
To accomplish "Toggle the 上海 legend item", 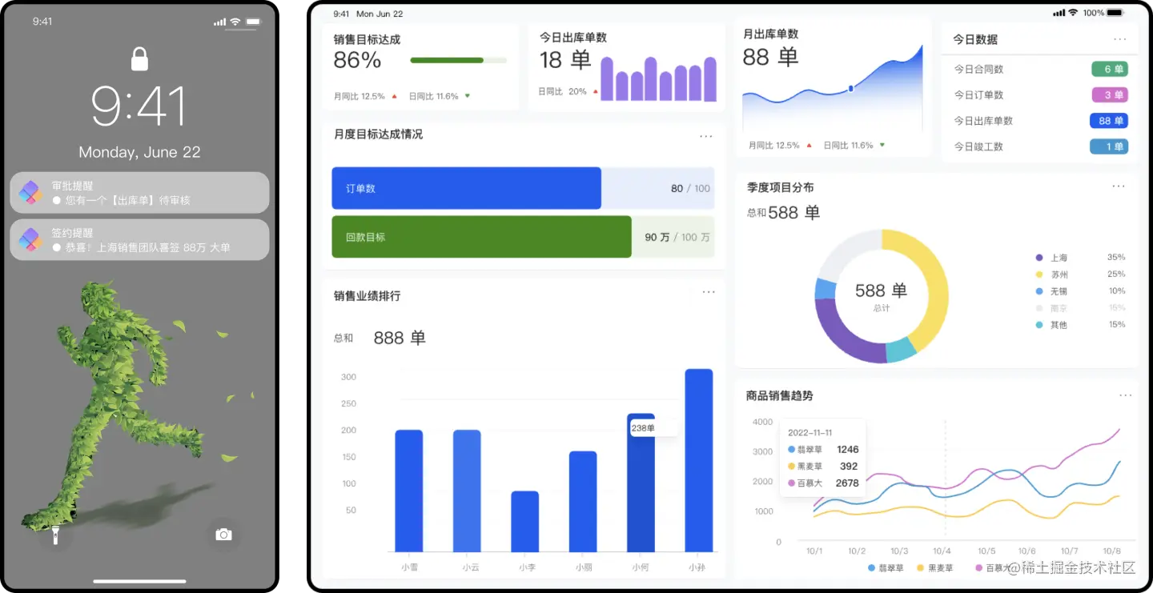I will pyautogui.click(x=1052, y=258).
